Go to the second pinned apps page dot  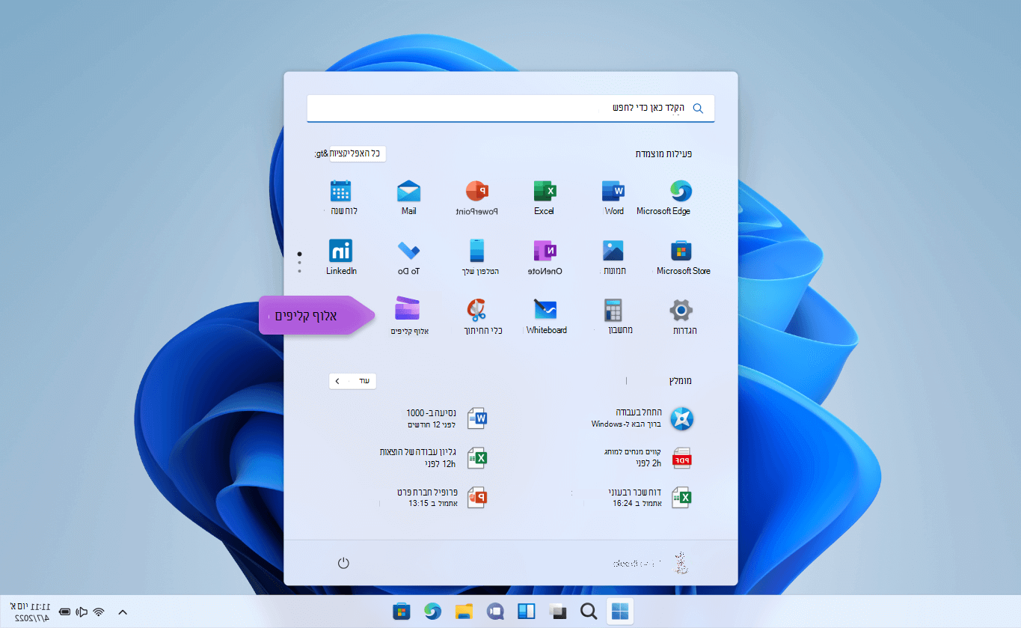pyautogui.click(x=299, y=263)
